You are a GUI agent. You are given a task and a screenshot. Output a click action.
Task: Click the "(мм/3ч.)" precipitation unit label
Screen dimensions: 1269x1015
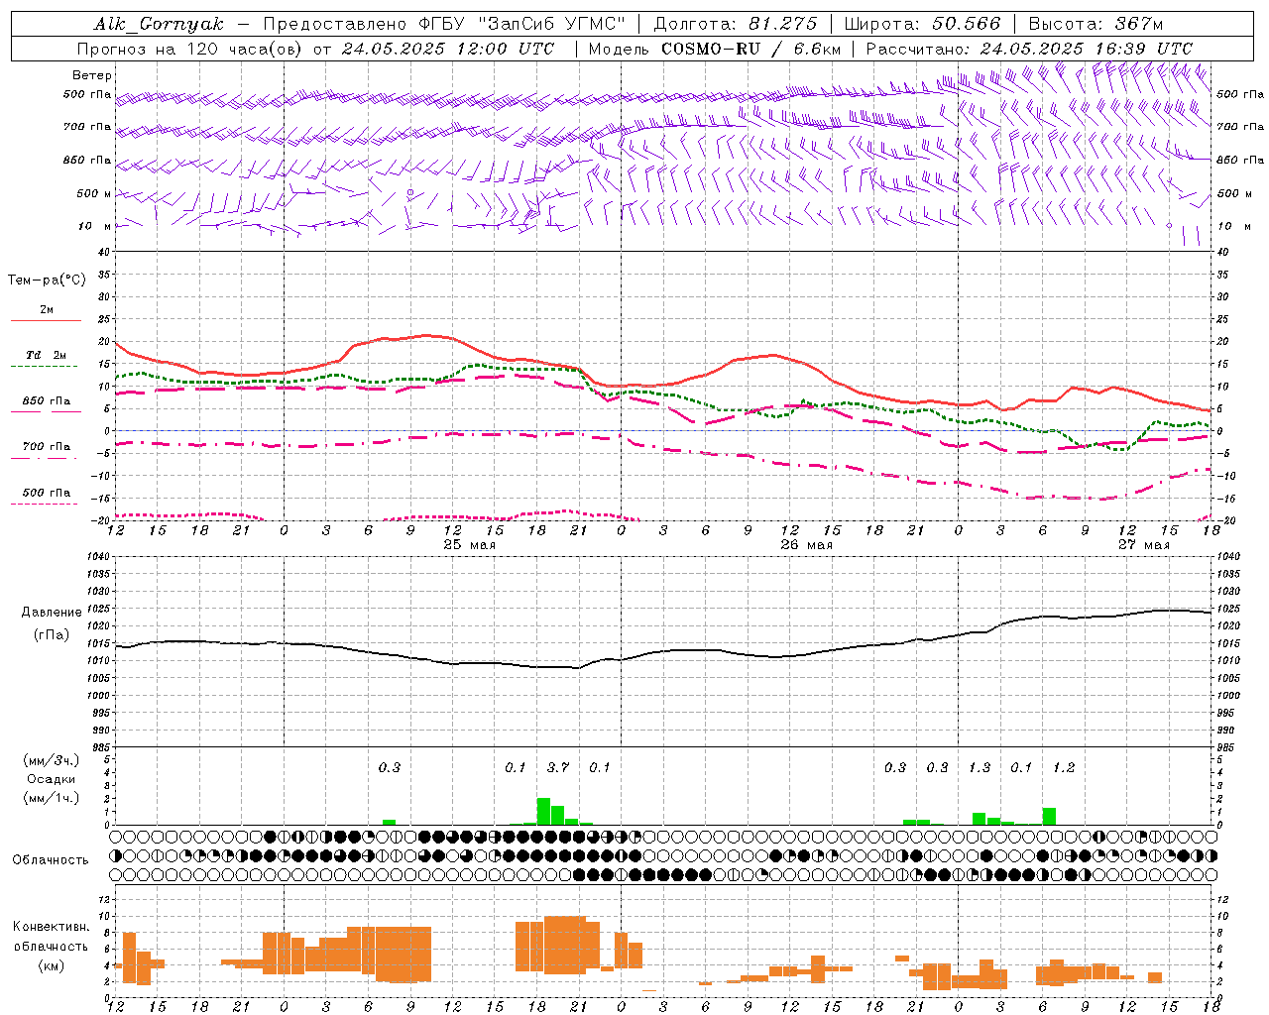pos(52,760)
